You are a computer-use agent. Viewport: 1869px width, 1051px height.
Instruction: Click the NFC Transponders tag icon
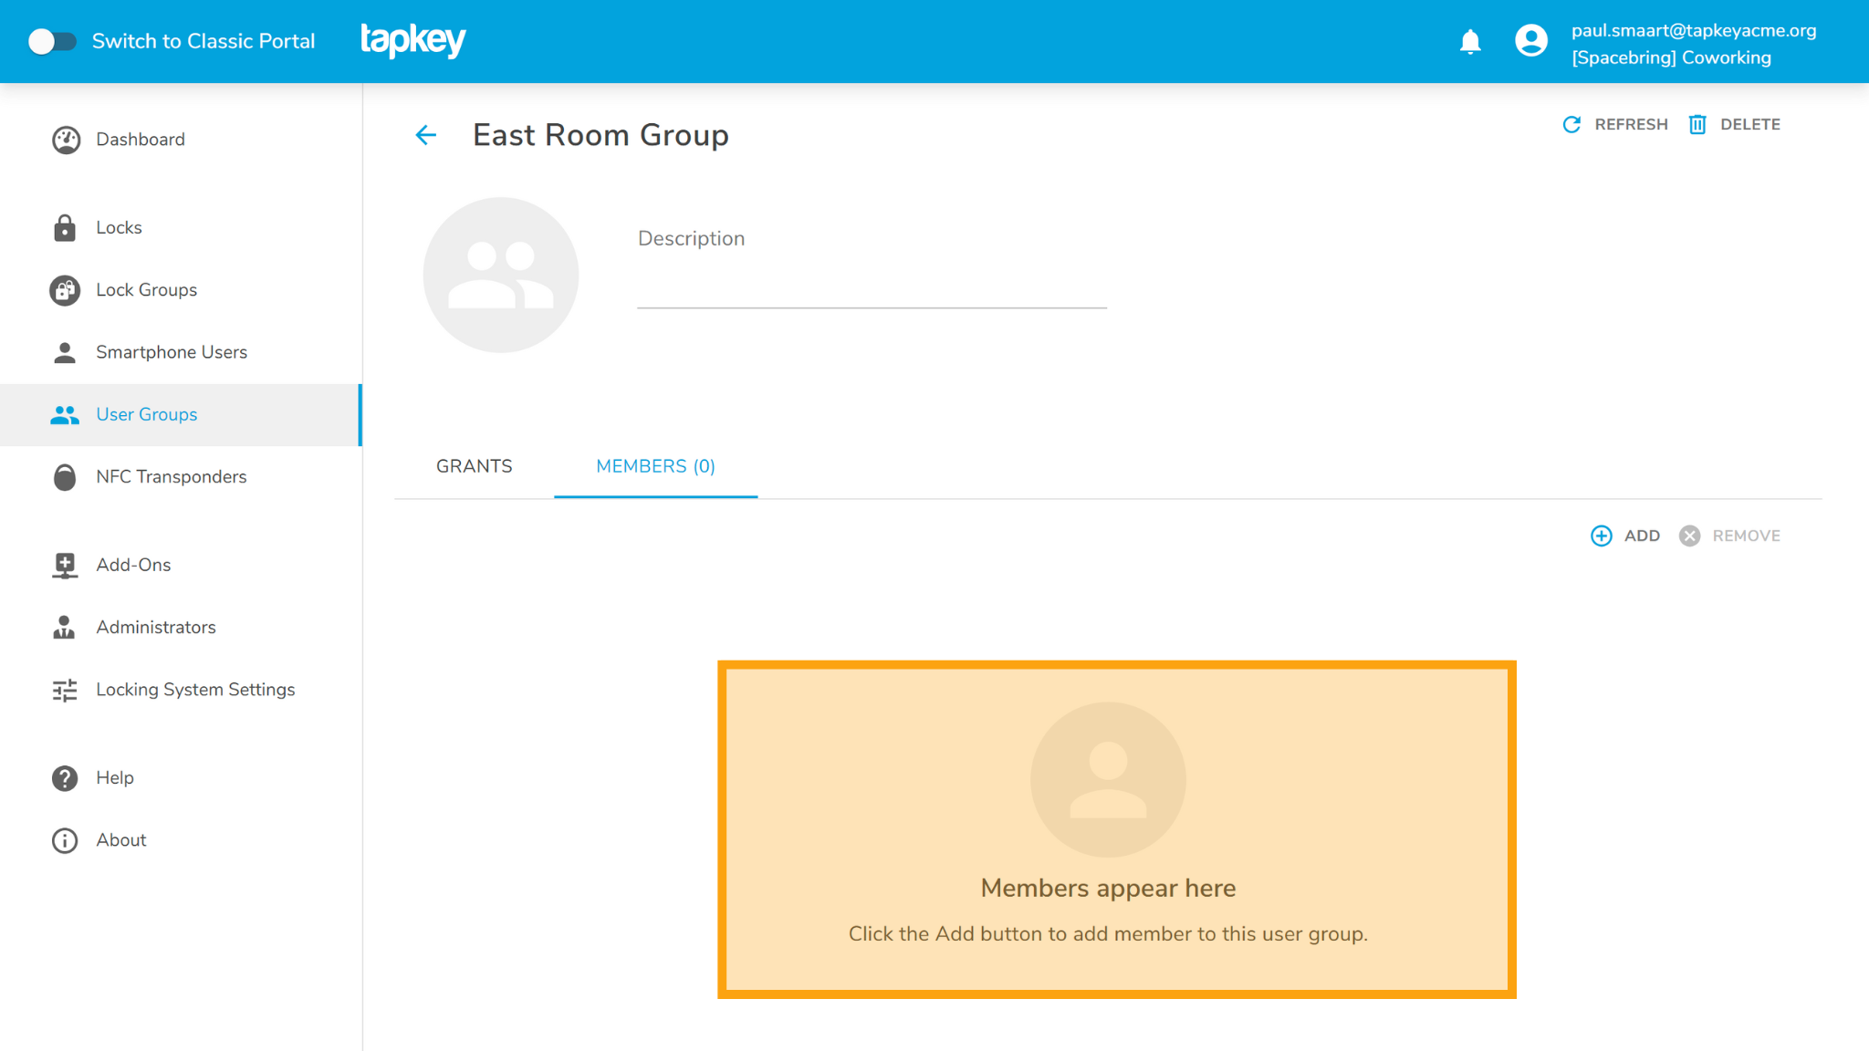point(65,477)
